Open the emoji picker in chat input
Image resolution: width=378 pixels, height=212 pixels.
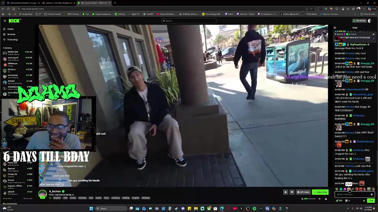[372, 194]
